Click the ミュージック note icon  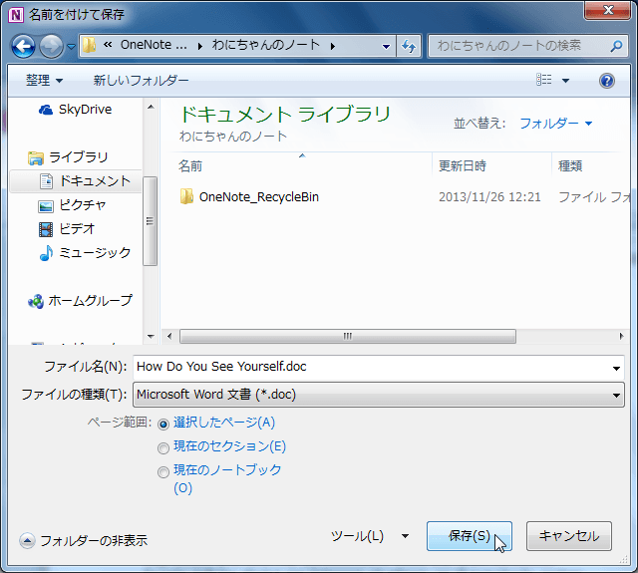coord(46,253)
